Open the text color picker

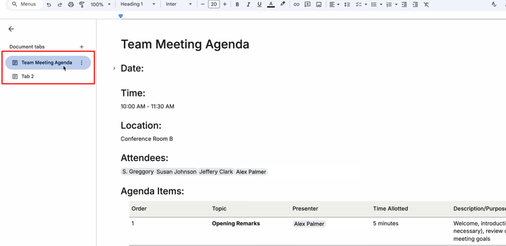click(x=271, y=4)
